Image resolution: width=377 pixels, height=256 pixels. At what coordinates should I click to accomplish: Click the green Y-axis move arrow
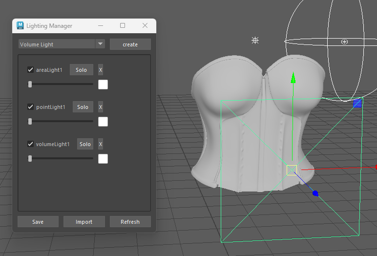pyautogui.click(x=293, y=78)
